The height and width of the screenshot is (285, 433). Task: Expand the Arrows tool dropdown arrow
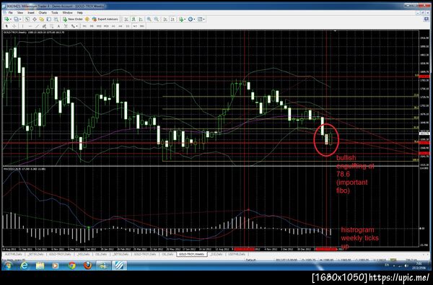pos(76,26)
